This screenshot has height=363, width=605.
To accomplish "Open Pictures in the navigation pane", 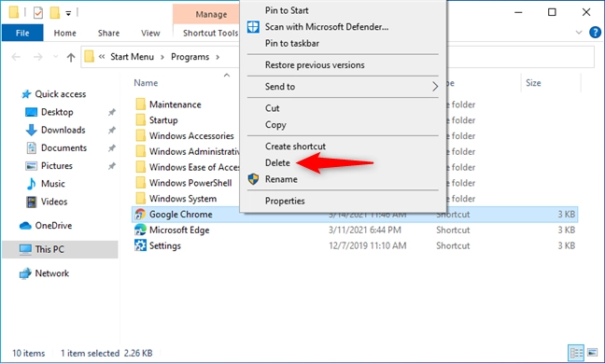I will pyautogui.click(x=57, y=166).
